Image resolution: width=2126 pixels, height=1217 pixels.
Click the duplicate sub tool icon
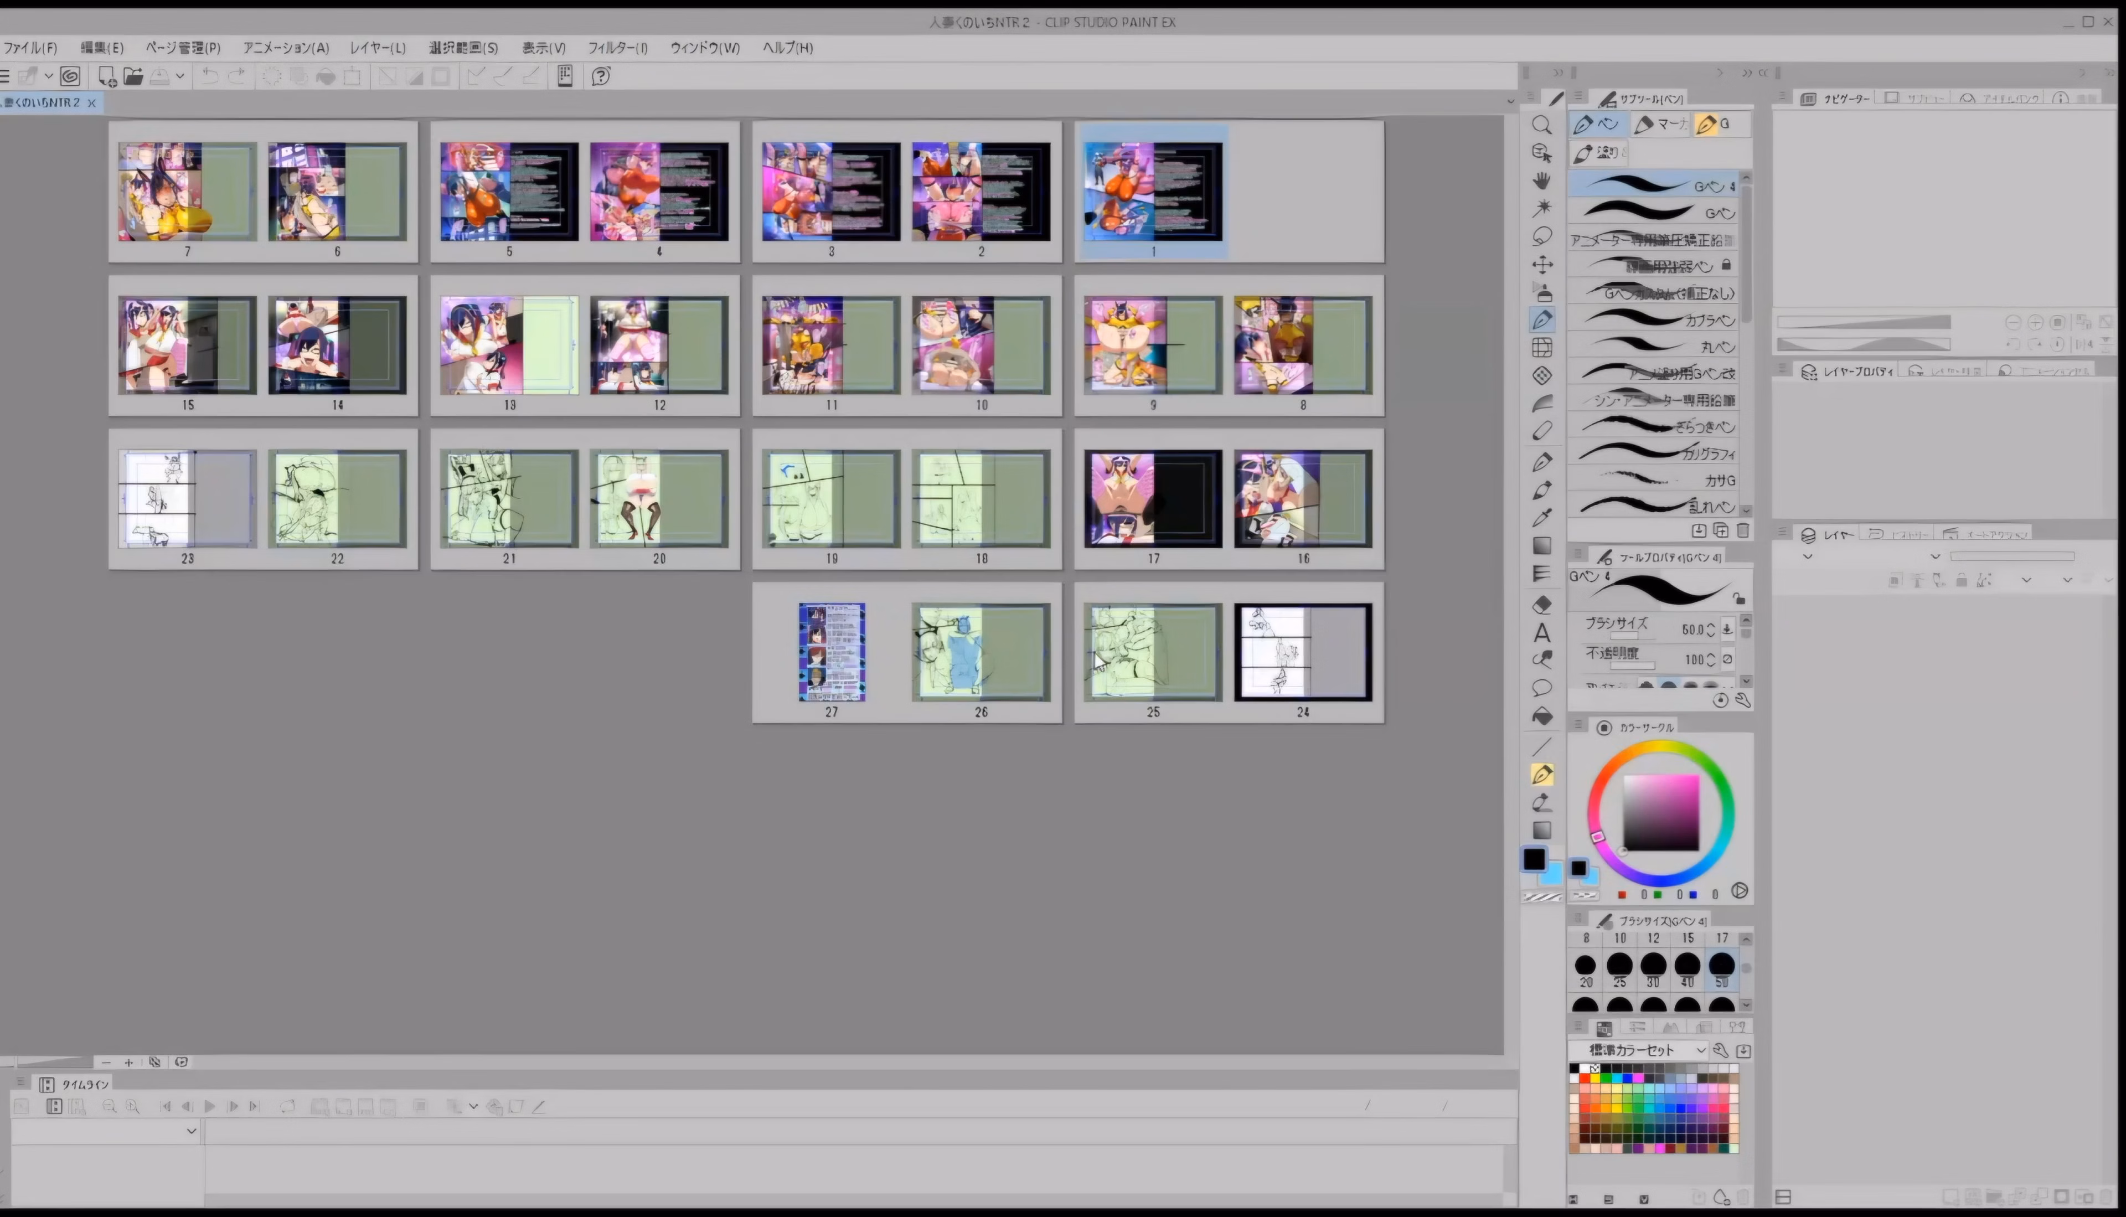click(x=1721, y=531)
